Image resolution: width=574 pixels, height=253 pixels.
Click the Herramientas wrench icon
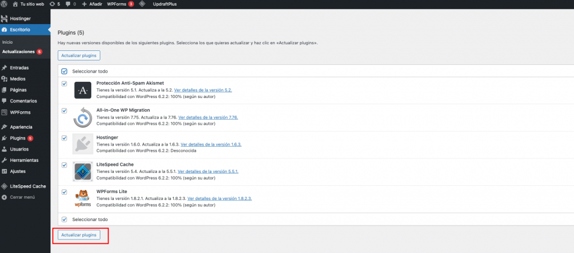tap(4, 160)
